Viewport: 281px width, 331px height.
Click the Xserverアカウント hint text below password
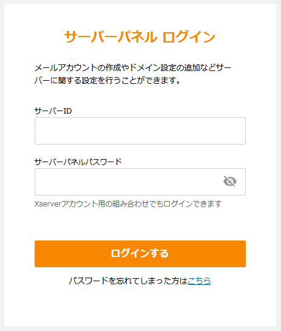point(128,204)
